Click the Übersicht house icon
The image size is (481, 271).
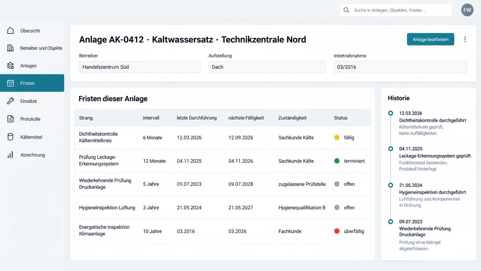[x=10, y=31]
